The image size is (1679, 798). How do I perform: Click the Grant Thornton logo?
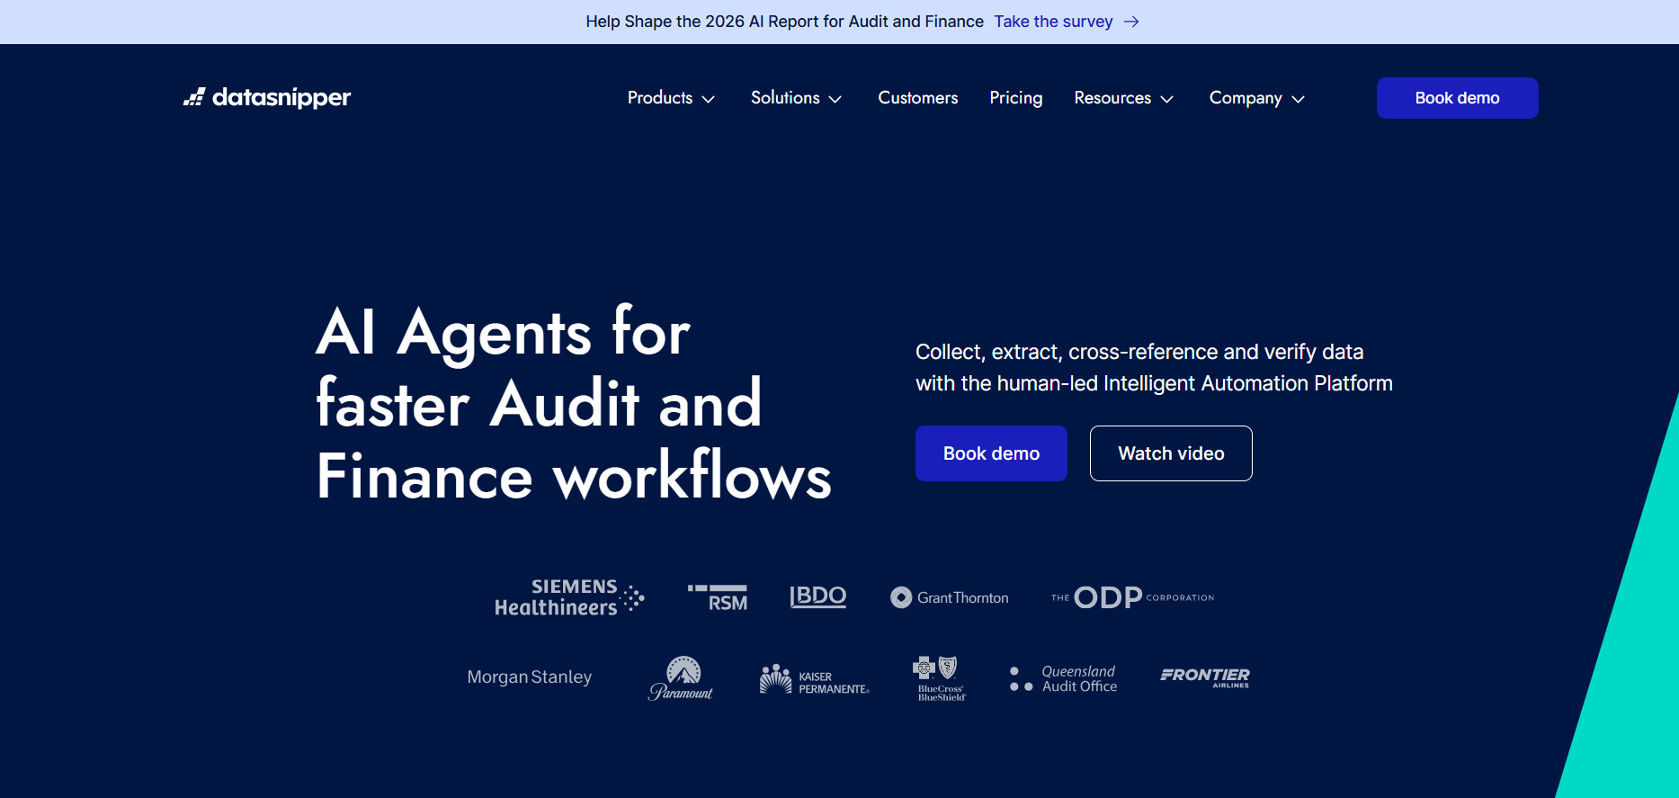(950, 597)
